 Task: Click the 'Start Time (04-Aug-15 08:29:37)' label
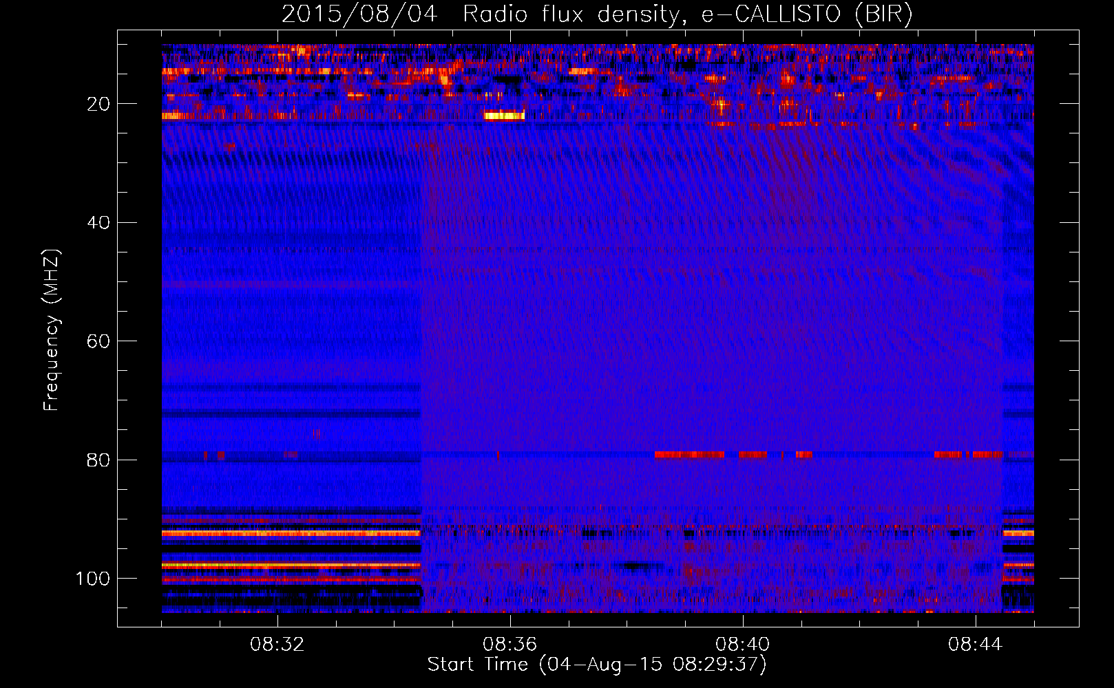tap(596, 665)
